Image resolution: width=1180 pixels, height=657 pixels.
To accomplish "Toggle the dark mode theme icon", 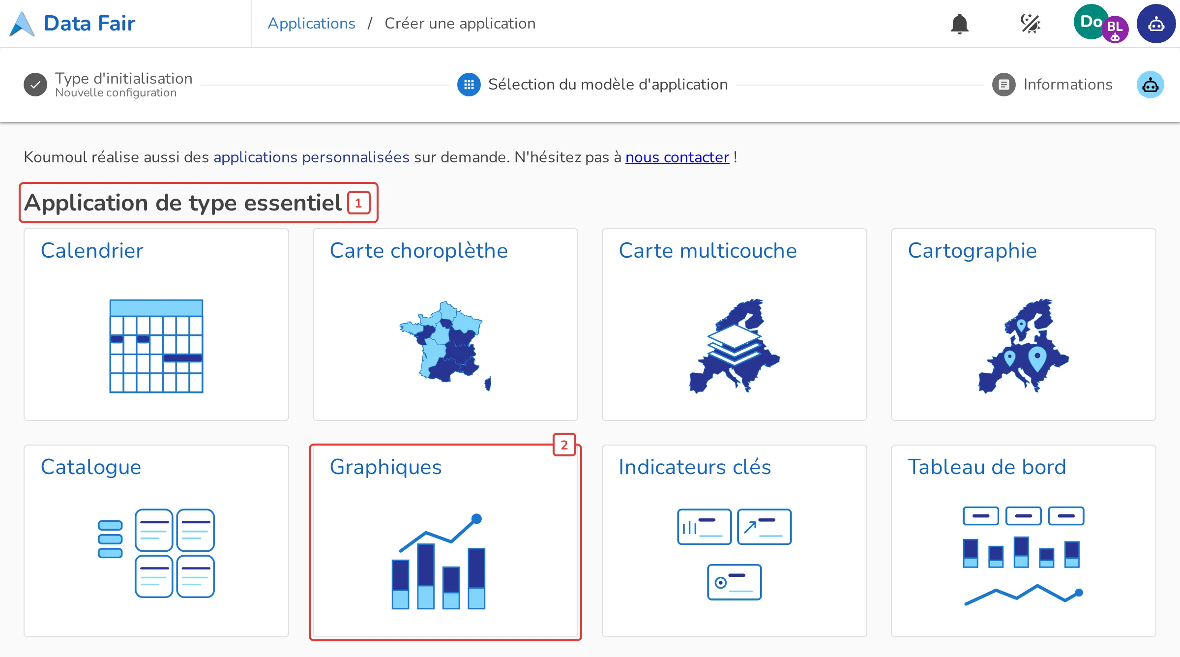I will (x=1030, y=24).
